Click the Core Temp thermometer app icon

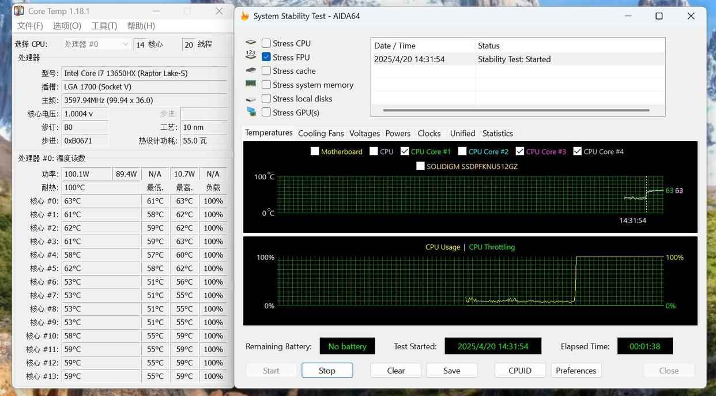coord(19,11)
